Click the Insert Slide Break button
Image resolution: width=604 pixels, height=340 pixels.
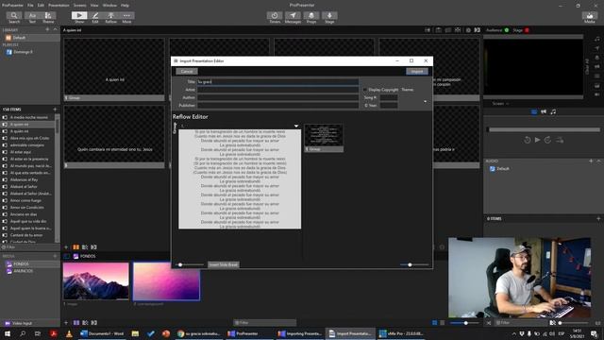224,264
